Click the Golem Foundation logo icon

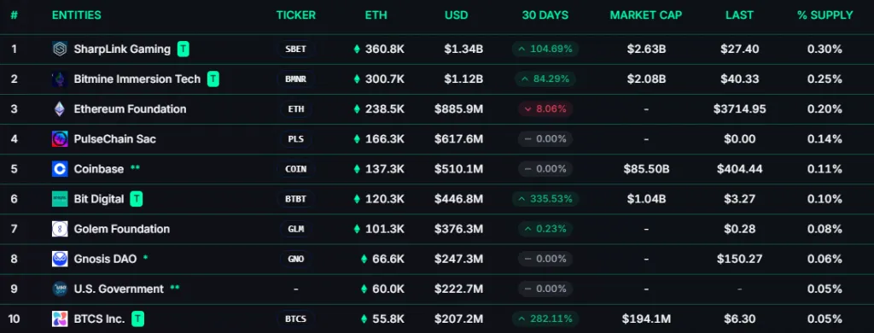pos(60,229)
